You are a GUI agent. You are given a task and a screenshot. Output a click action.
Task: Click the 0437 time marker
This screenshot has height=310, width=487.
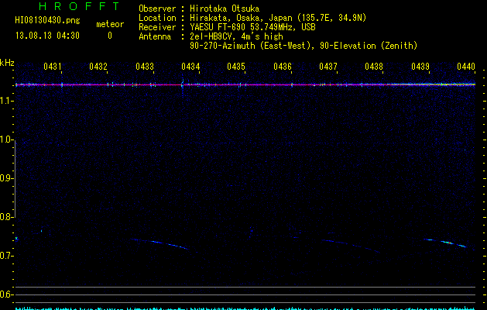coord(328,67)
